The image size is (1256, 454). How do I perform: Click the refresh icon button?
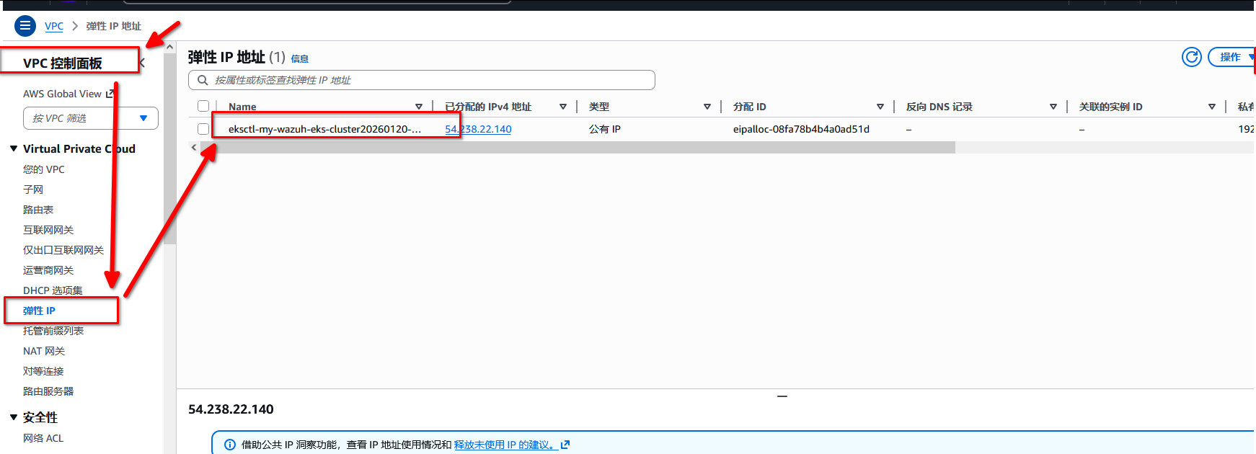pyautogui.click(x=1191, y=57)
